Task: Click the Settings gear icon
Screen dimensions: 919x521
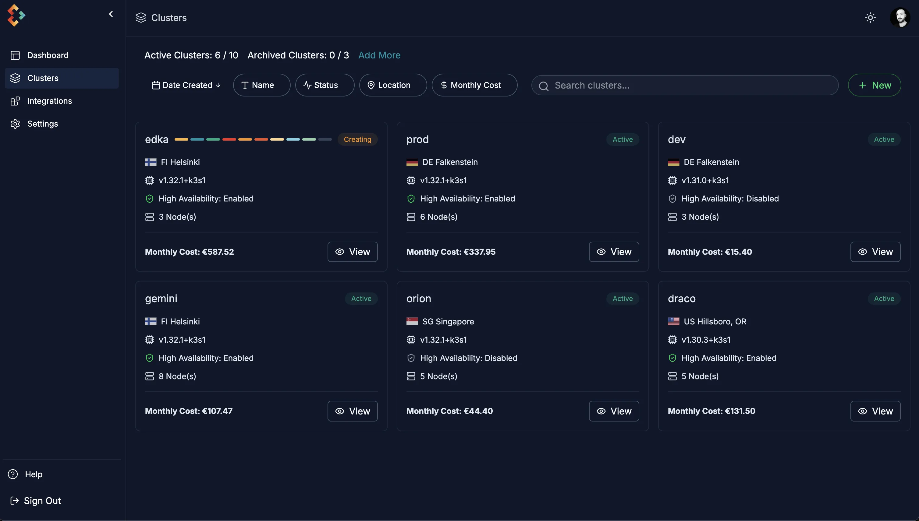Action: point(15,124)
